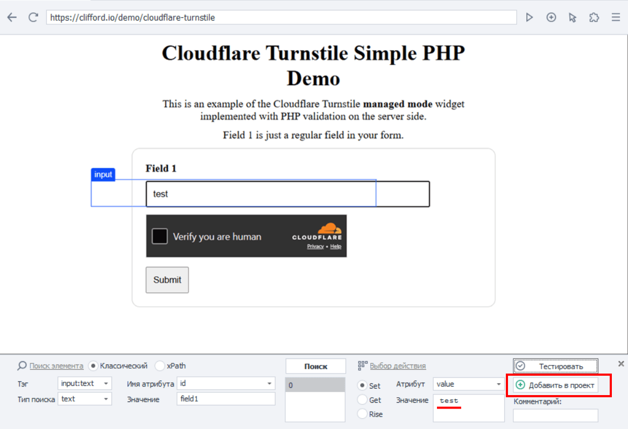The image size is (628, 429).
Task: Open the Выбор действия link
Action: pos(398,365)
